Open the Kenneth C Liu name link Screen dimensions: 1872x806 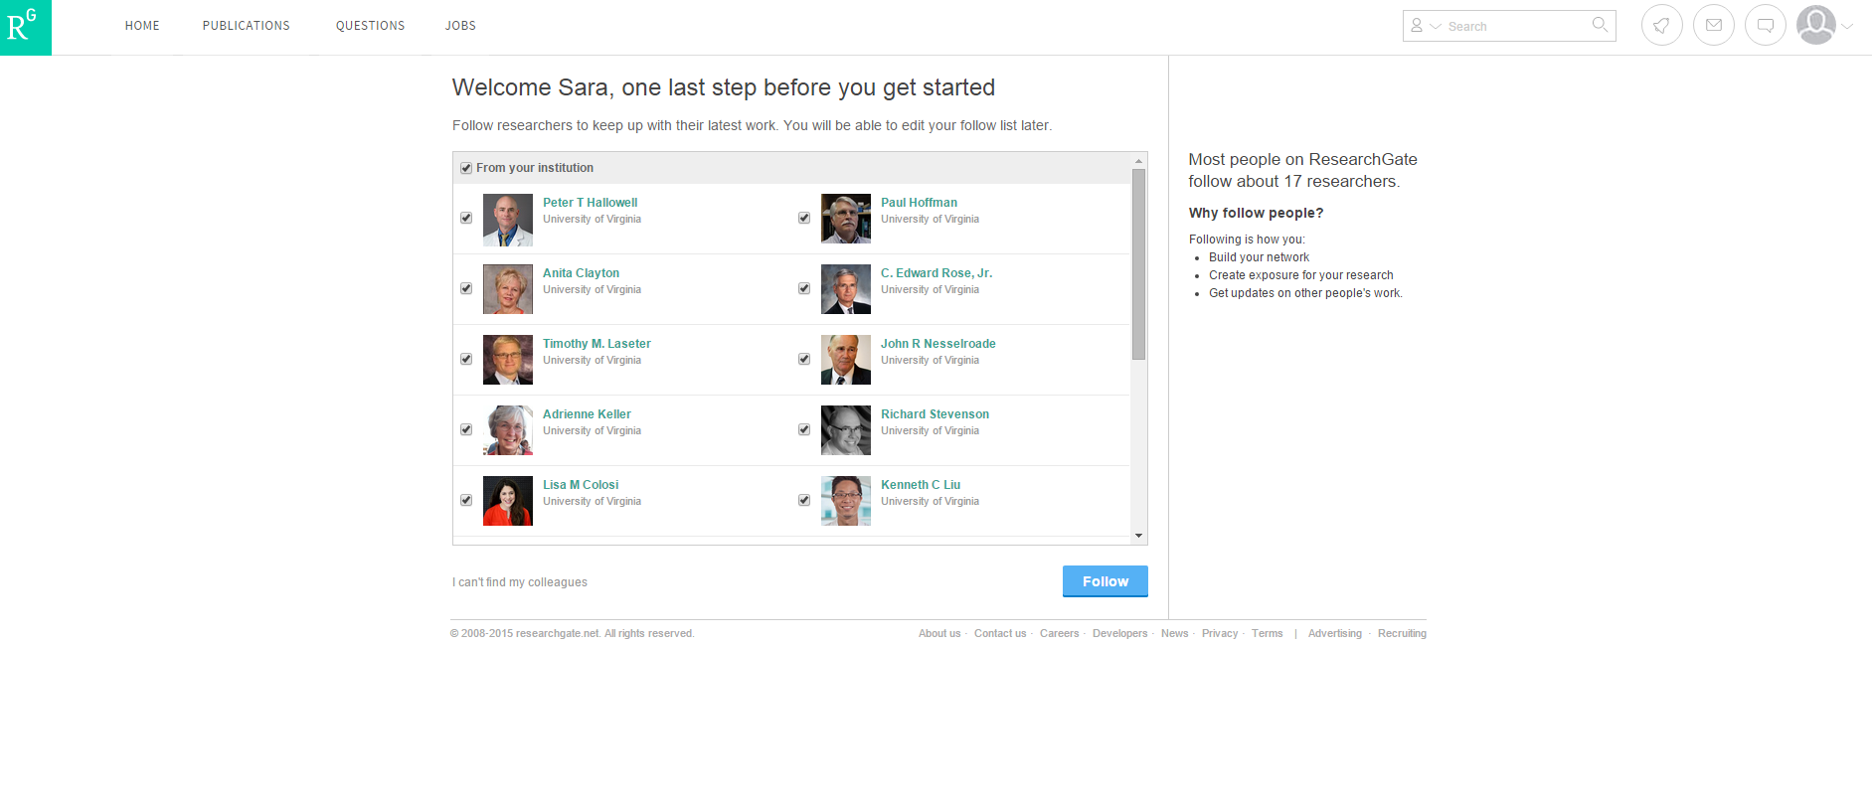coord(921,485)
